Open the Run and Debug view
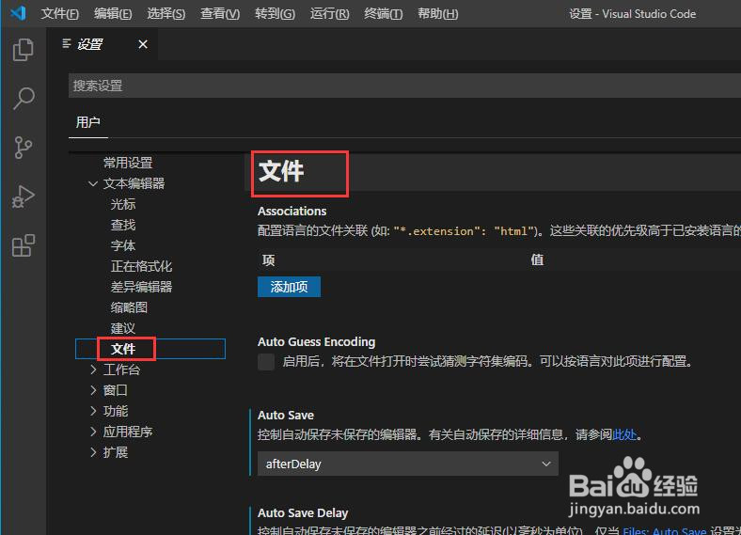 [x=24, y=197]
